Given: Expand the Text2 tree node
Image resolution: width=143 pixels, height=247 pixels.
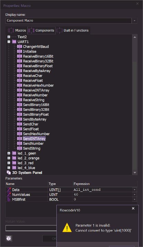Looking at the screenshot, I should [9, 37].
